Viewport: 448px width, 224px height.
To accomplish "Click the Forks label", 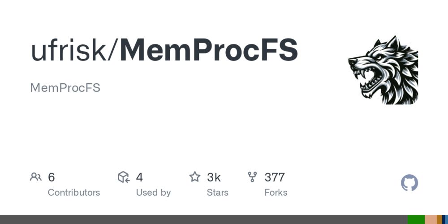I will pyautogui.click(x=276, y=193).
